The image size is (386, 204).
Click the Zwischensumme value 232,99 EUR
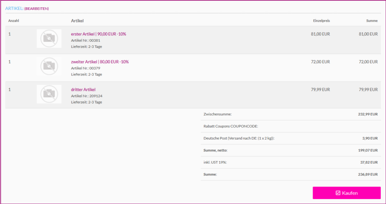[x=368, y=114]
